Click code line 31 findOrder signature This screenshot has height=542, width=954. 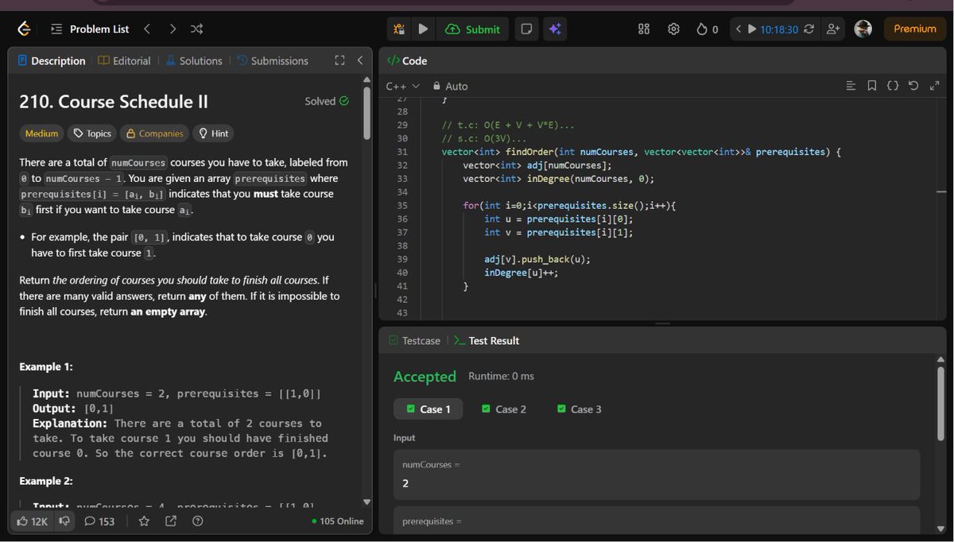click(x=641, y=152)
